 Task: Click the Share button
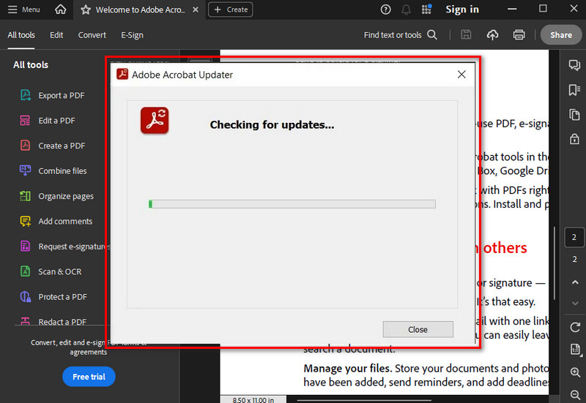pyautogui.click(x=561, y=34)
